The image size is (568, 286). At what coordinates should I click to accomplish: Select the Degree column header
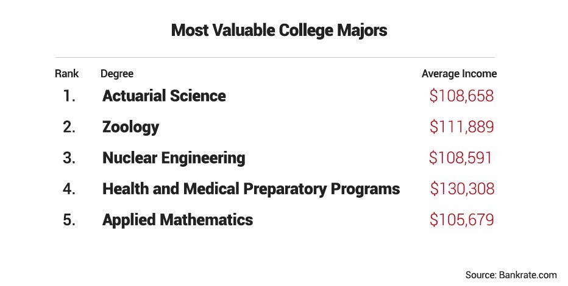click(117, 74)
